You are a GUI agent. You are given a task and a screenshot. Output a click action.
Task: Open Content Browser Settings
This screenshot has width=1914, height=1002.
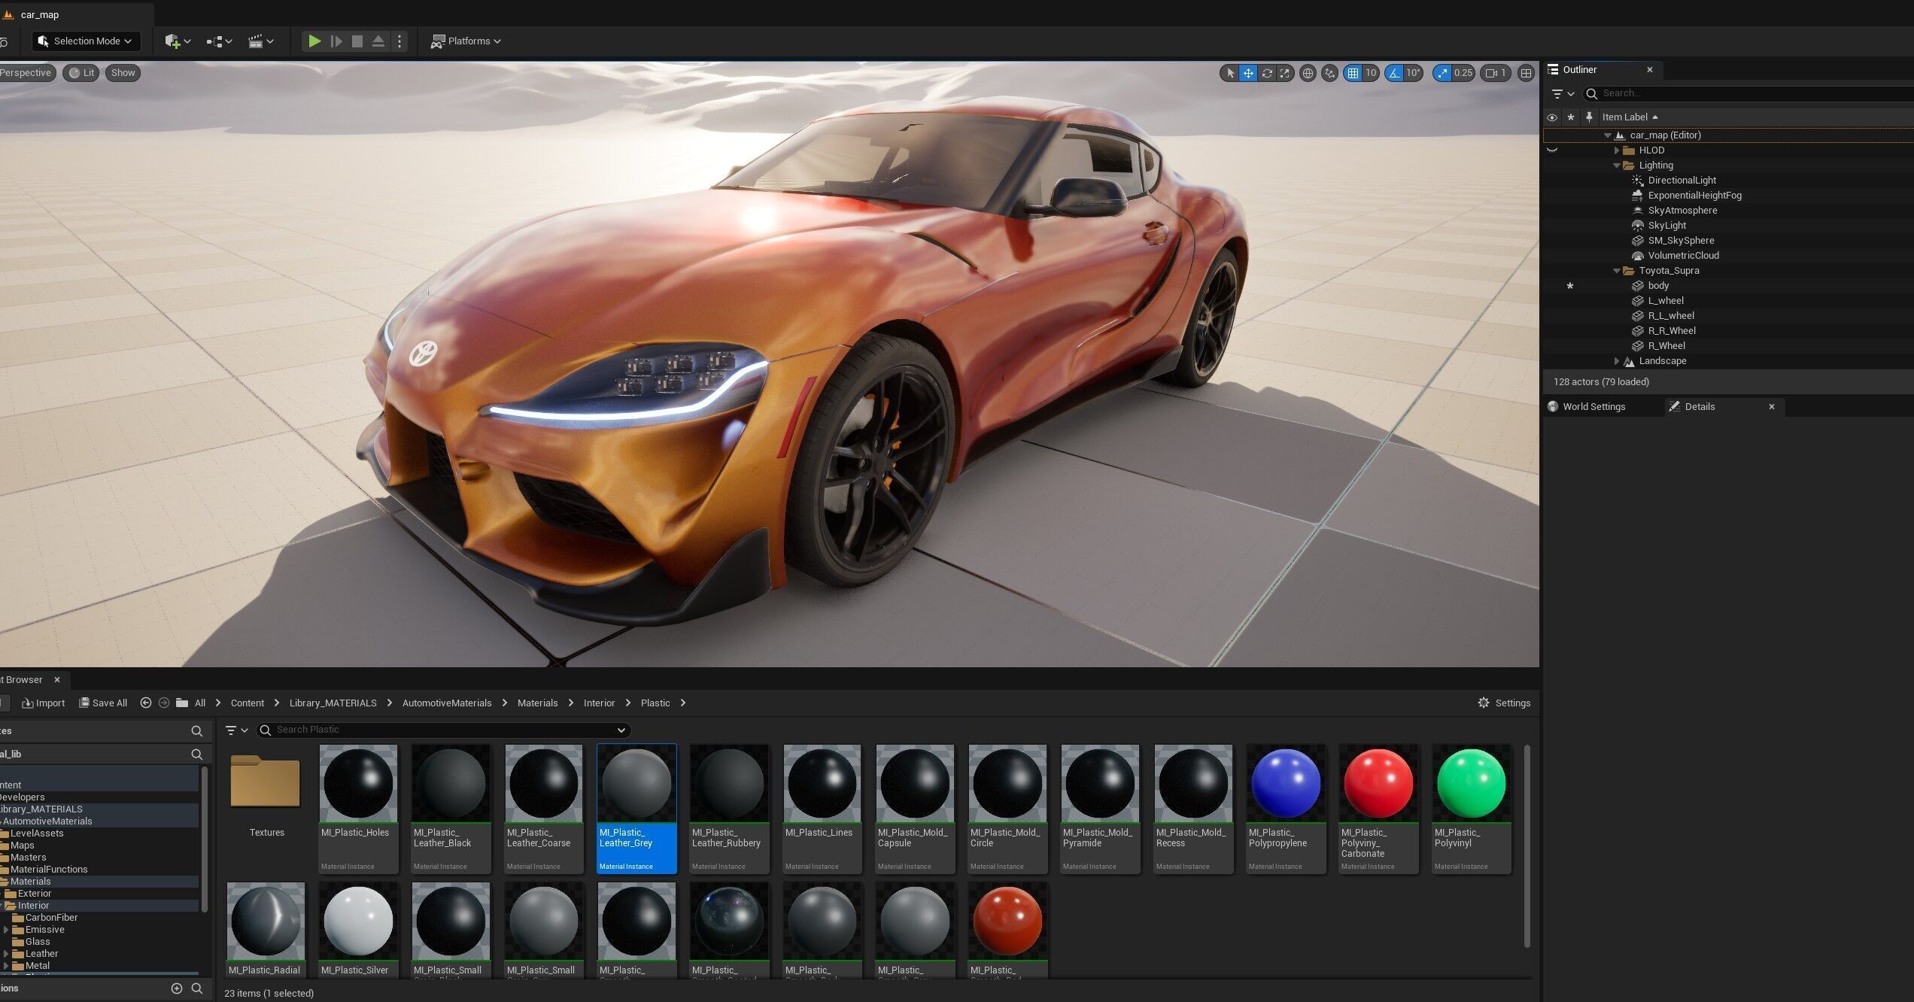click(x=1504, y=703)
